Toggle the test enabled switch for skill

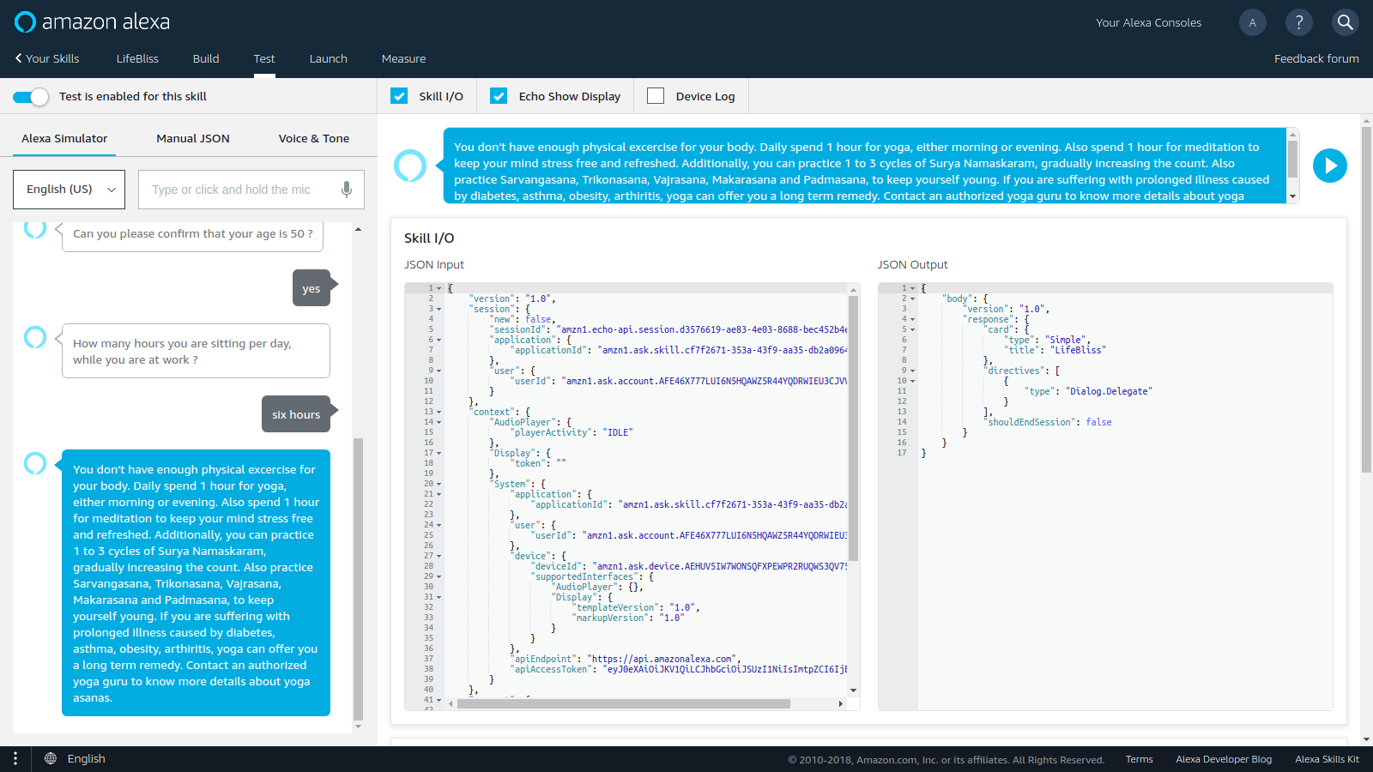tap(31, 97)
